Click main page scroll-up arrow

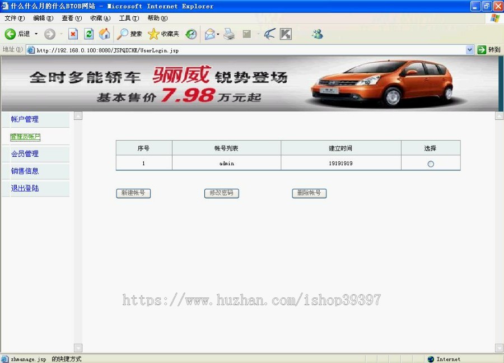499,116
